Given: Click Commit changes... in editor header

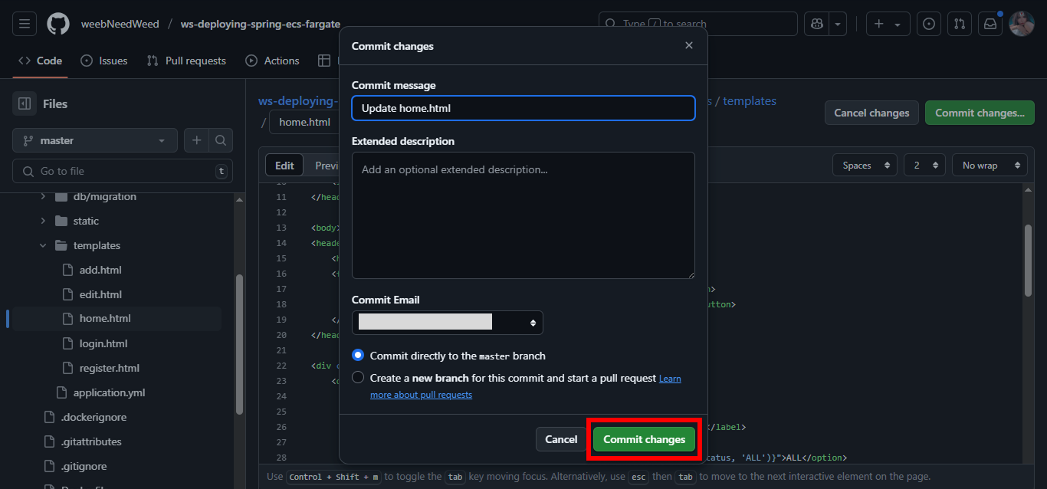Looking at the screenshot, I should (980, 113).
